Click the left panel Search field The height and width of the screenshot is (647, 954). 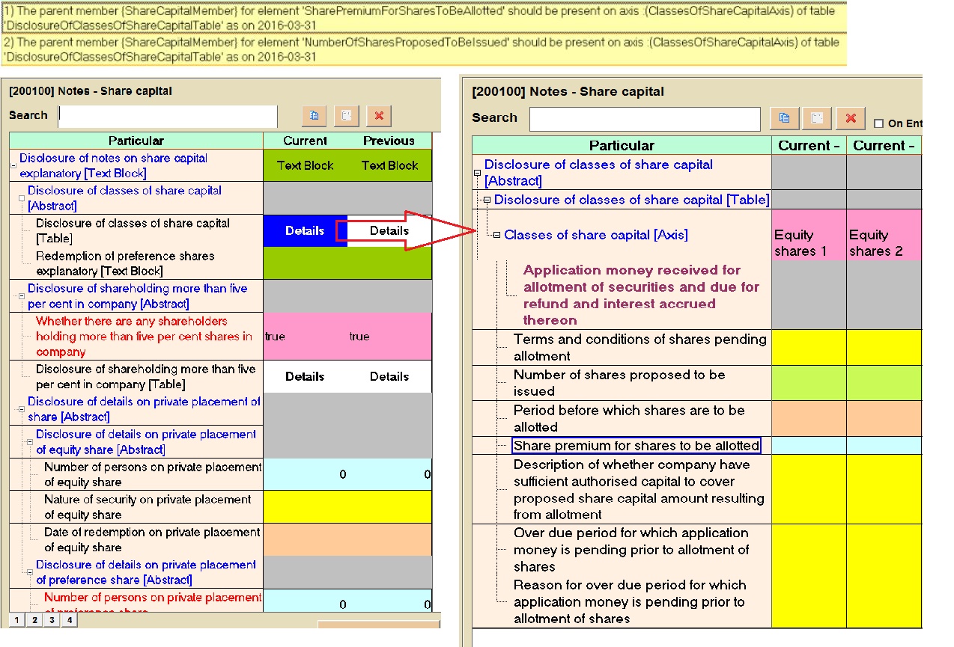168,116
